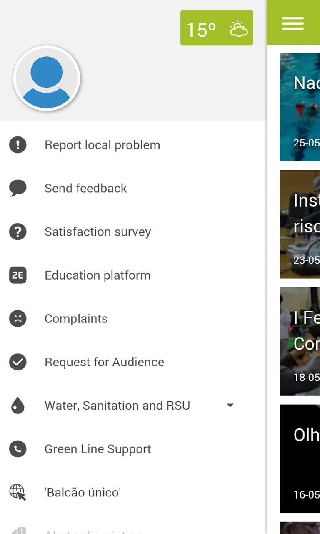Go to Green Line Support
This screenshot has height=534, width=320.
97,449
